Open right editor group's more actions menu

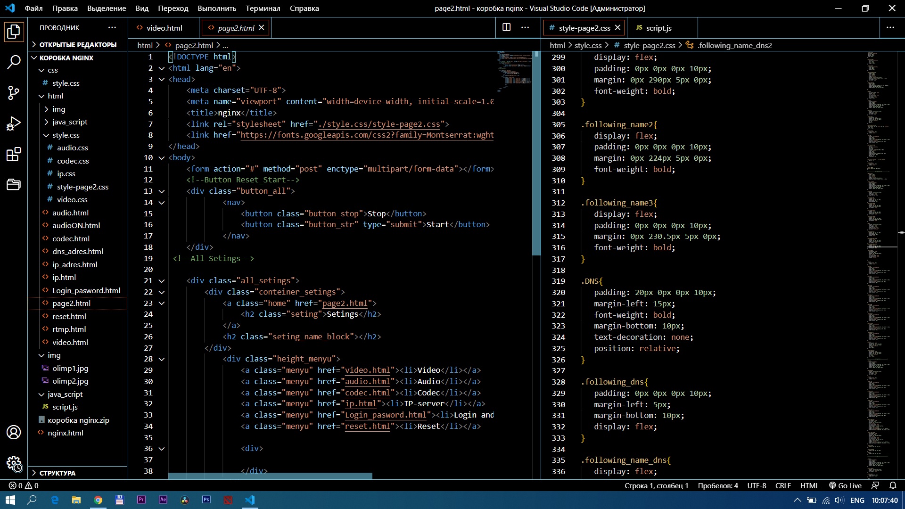890,27
